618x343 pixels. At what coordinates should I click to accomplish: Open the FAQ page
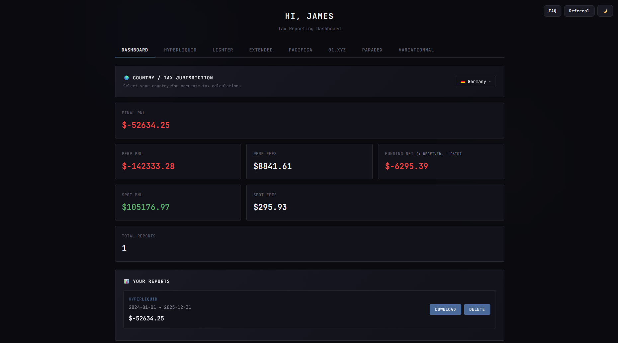[x=552, y=11]
